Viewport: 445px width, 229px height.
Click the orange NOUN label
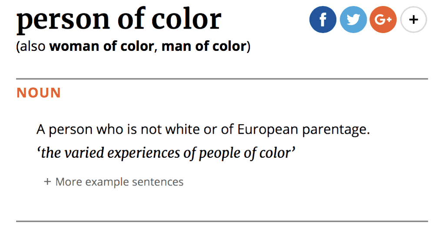[39, 93]
